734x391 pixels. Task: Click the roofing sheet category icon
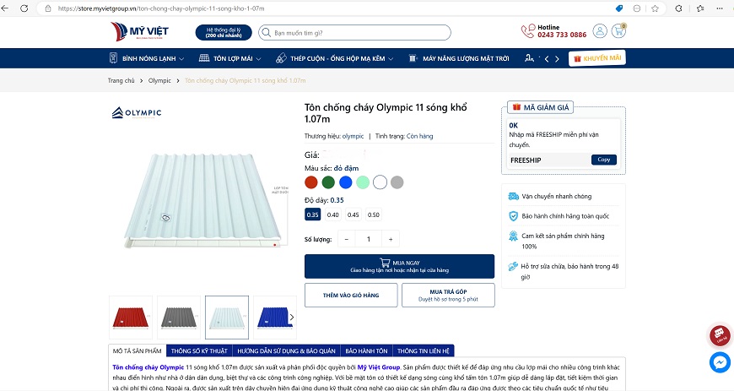204,58
